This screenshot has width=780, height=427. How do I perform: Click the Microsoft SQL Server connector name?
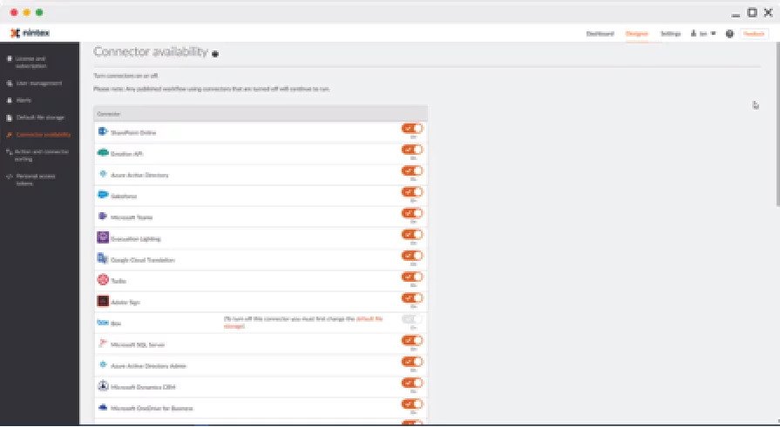coord(138,344)
